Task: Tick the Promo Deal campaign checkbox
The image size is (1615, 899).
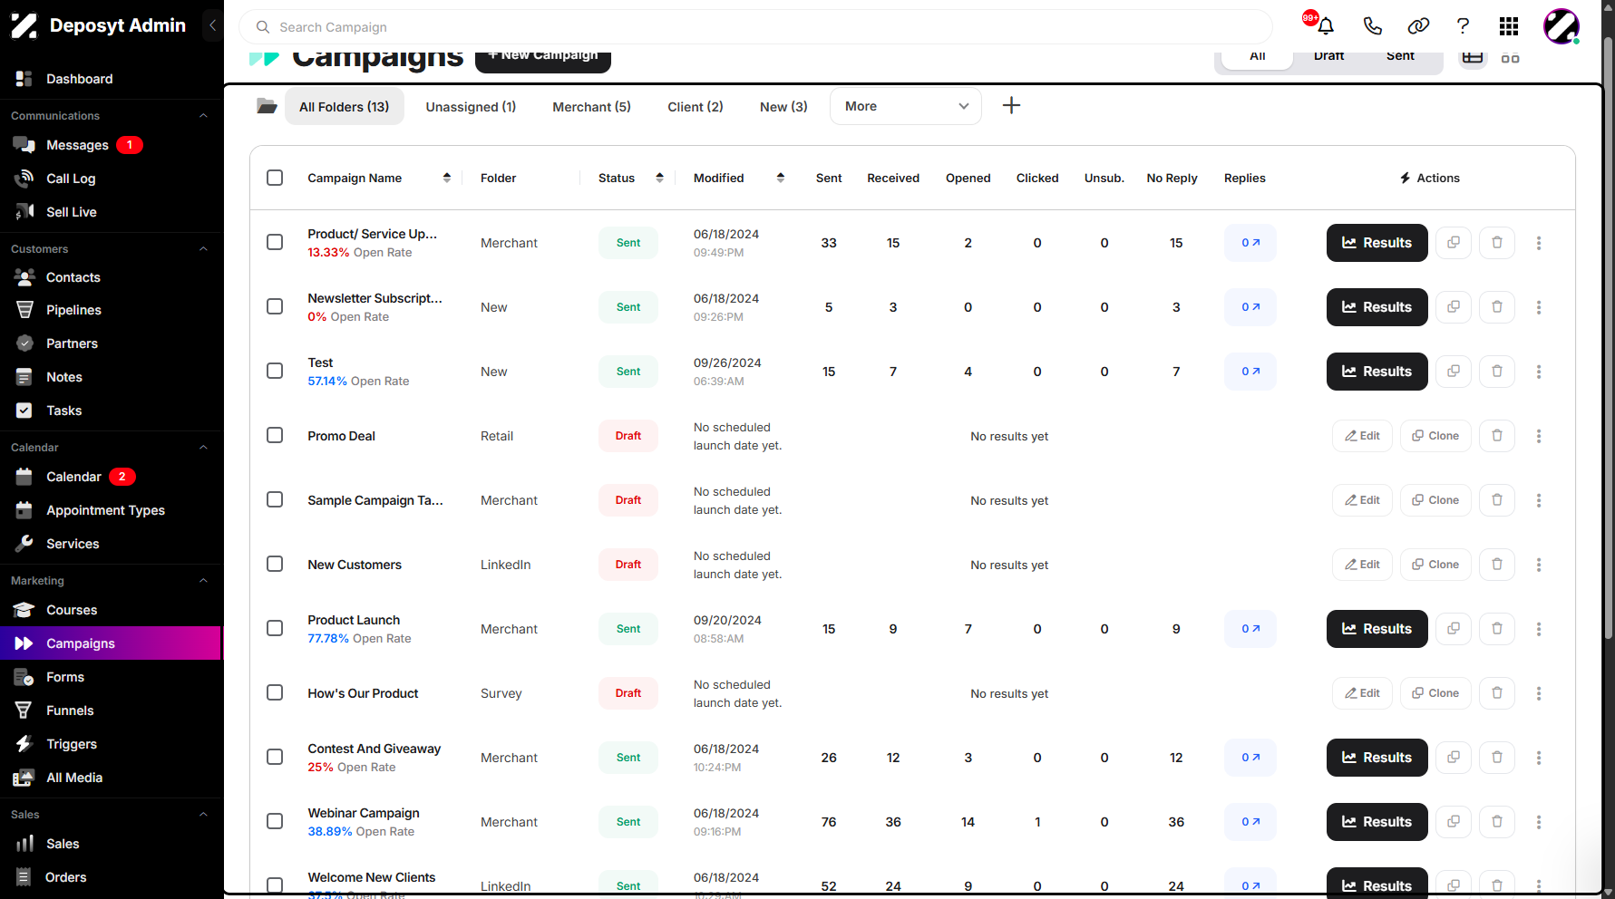Action: coord(275,435)
